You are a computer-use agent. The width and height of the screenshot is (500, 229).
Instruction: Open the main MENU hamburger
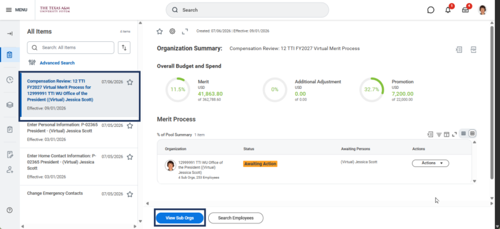pyautogui.click(x=17, y=10)
